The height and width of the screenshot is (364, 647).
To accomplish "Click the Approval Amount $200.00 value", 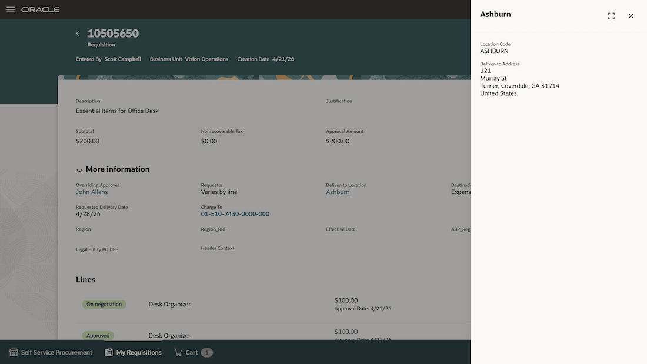I will pyautogui.click(x=338, y=141).
